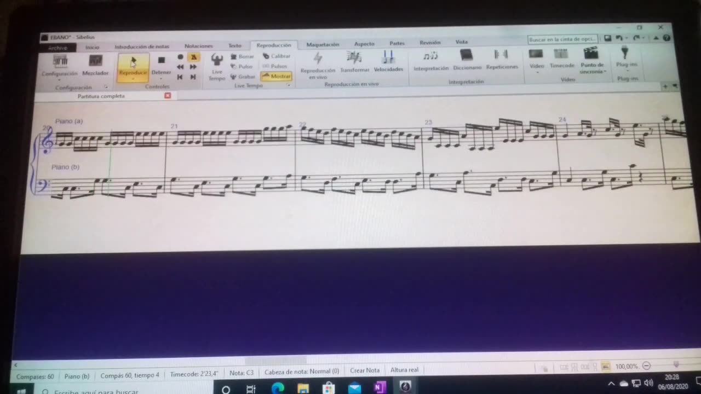Select the Reproducción tab
The width and height of the screenshot is (701, 394).
(274, 45)
